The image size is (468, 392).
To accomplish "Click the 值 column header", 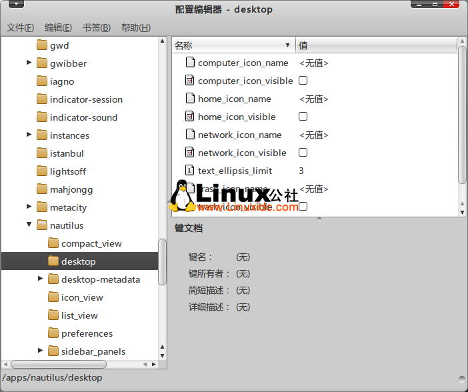I will tap(376, 45).
